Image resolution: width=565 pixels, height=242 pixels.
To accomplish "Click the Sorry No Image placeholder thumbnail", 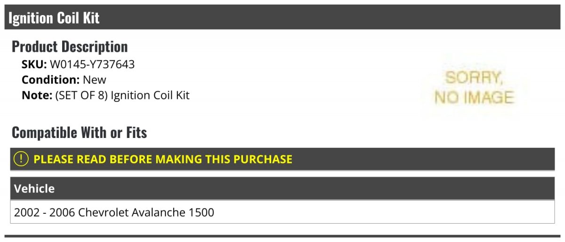I will coord(474,88).
